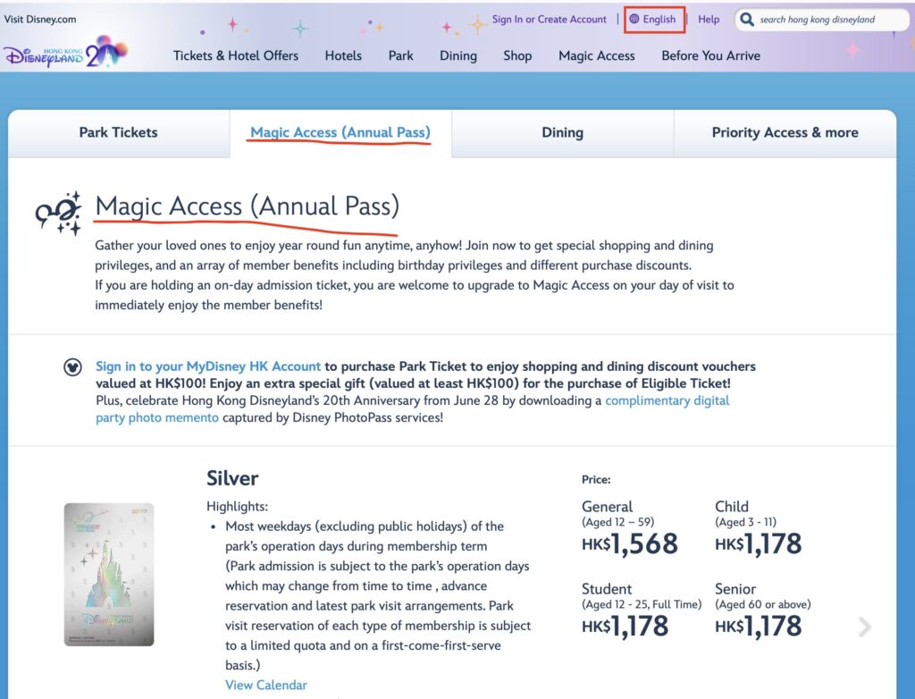915x699 pixels.
Task: Click the globe icon beside English
Action: [x=634, y=20]
